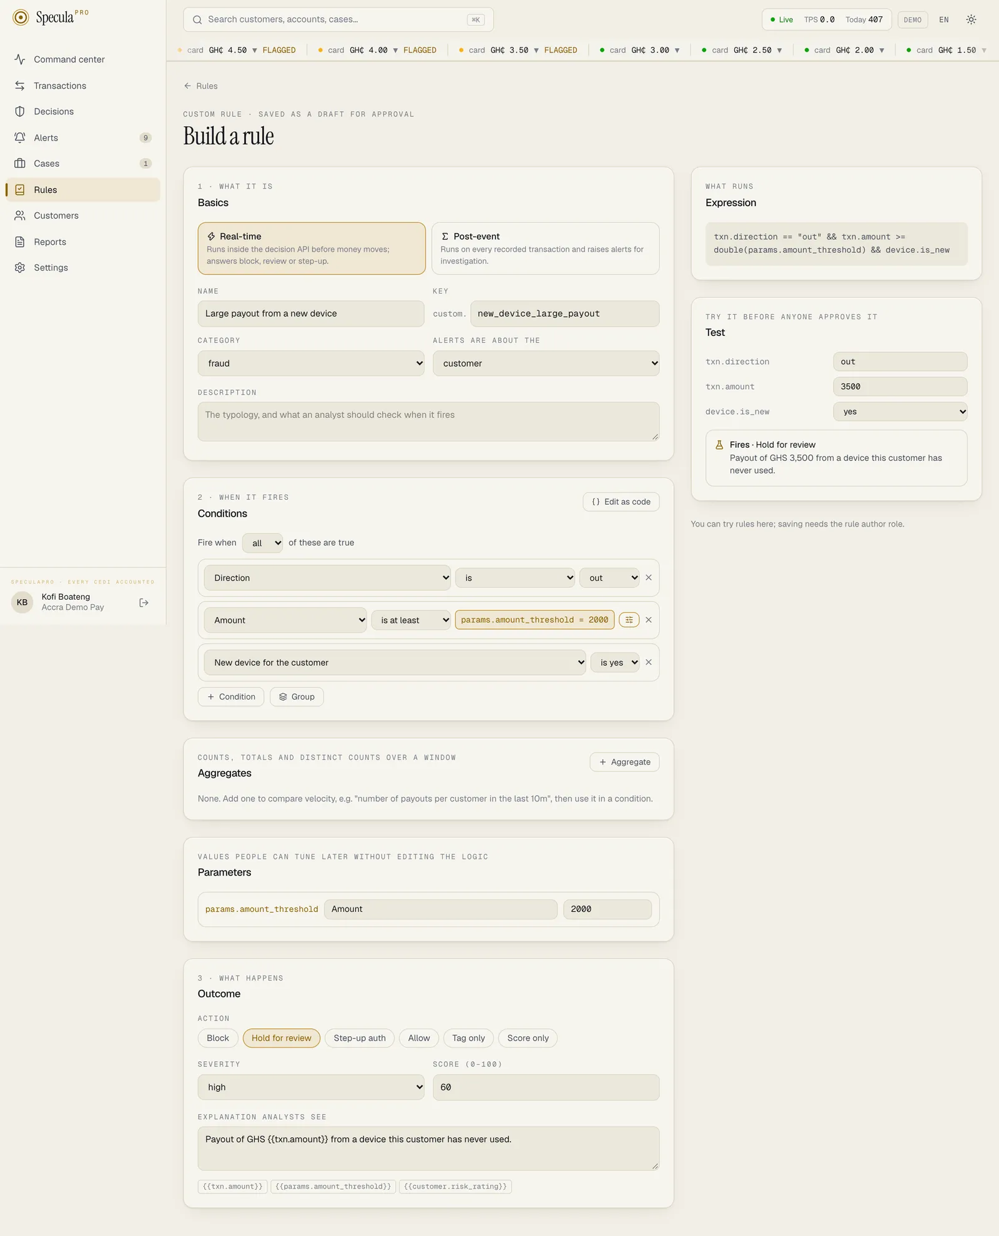Open device.is_new test dropdown showing yes
This screenshot has height=1236, width=999.
pyautogui.click(x=900, y=412)
